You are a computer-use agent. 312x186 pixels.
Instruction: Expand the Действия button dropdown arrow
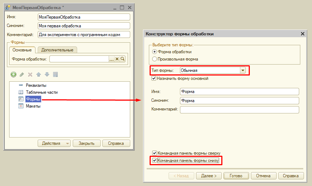pos(67,143)
